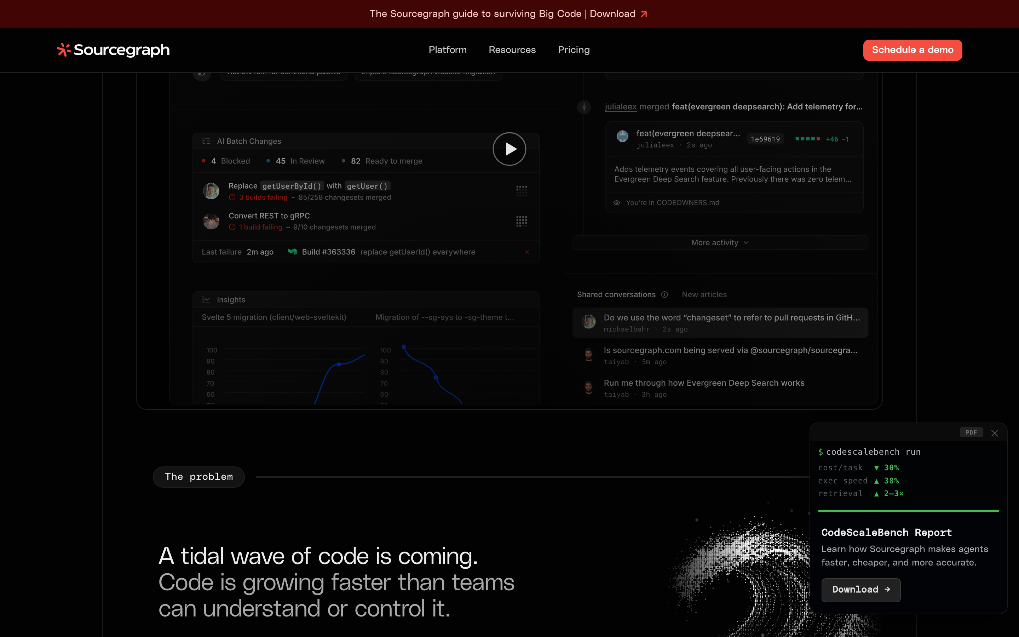Click the eye icon beside CODEOWNERS.md
This screenshot has height=637, width=1019.
[616, 203]
